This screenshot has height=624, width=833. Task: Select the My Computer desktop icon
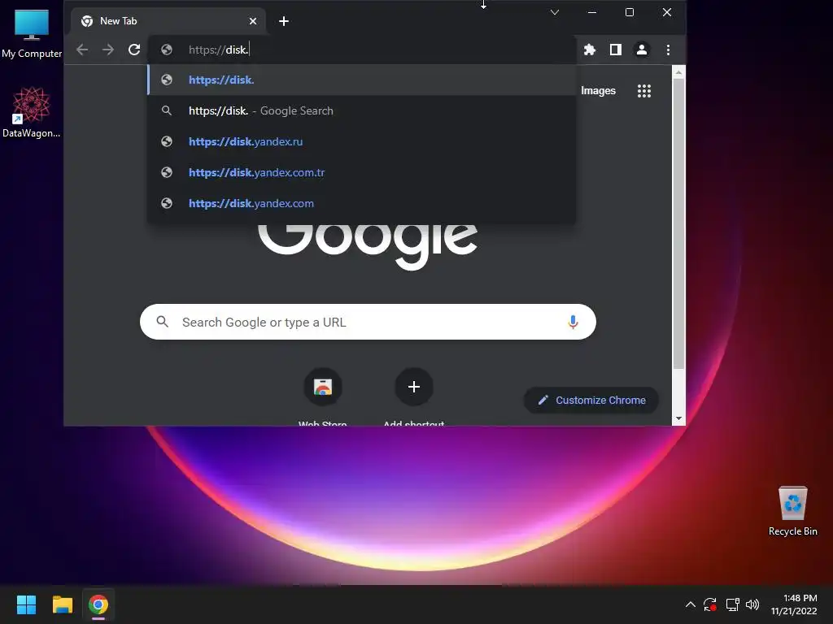[32, 33]
